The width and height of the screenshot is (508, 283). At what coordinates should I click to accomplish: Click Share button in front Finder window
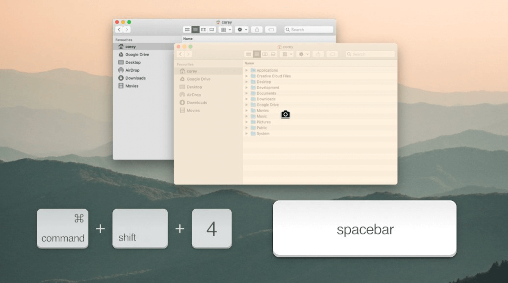(x=318, y=54)
